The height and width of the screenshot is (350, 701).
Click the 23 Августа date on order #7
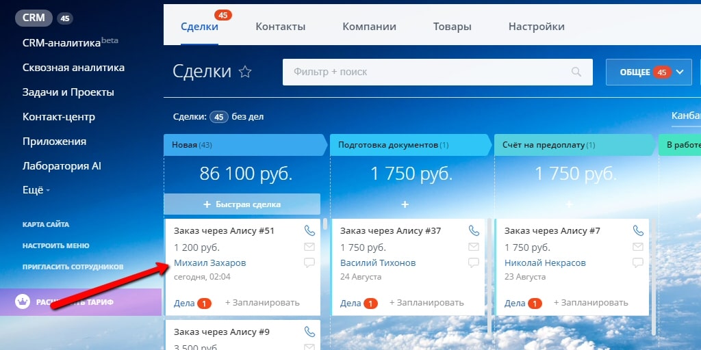coord(525,277)
